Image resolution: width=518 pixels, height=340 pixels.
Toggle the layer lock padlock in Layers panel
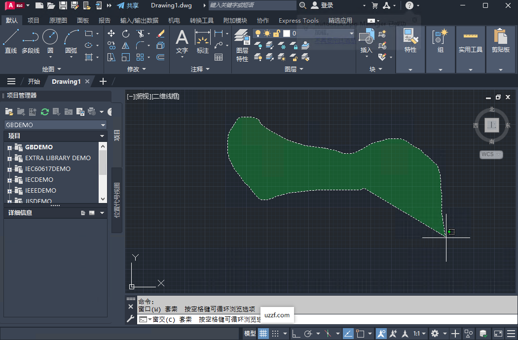(x=276, y=34)
